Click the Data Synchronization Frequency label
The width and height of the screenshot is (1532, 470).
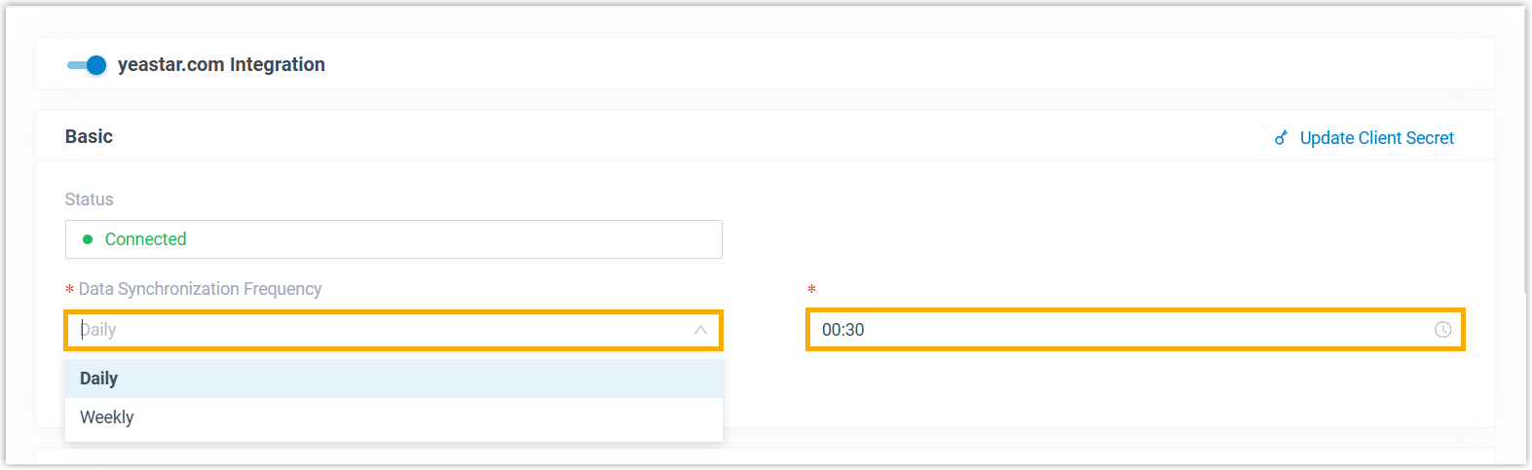pos(200,289)
